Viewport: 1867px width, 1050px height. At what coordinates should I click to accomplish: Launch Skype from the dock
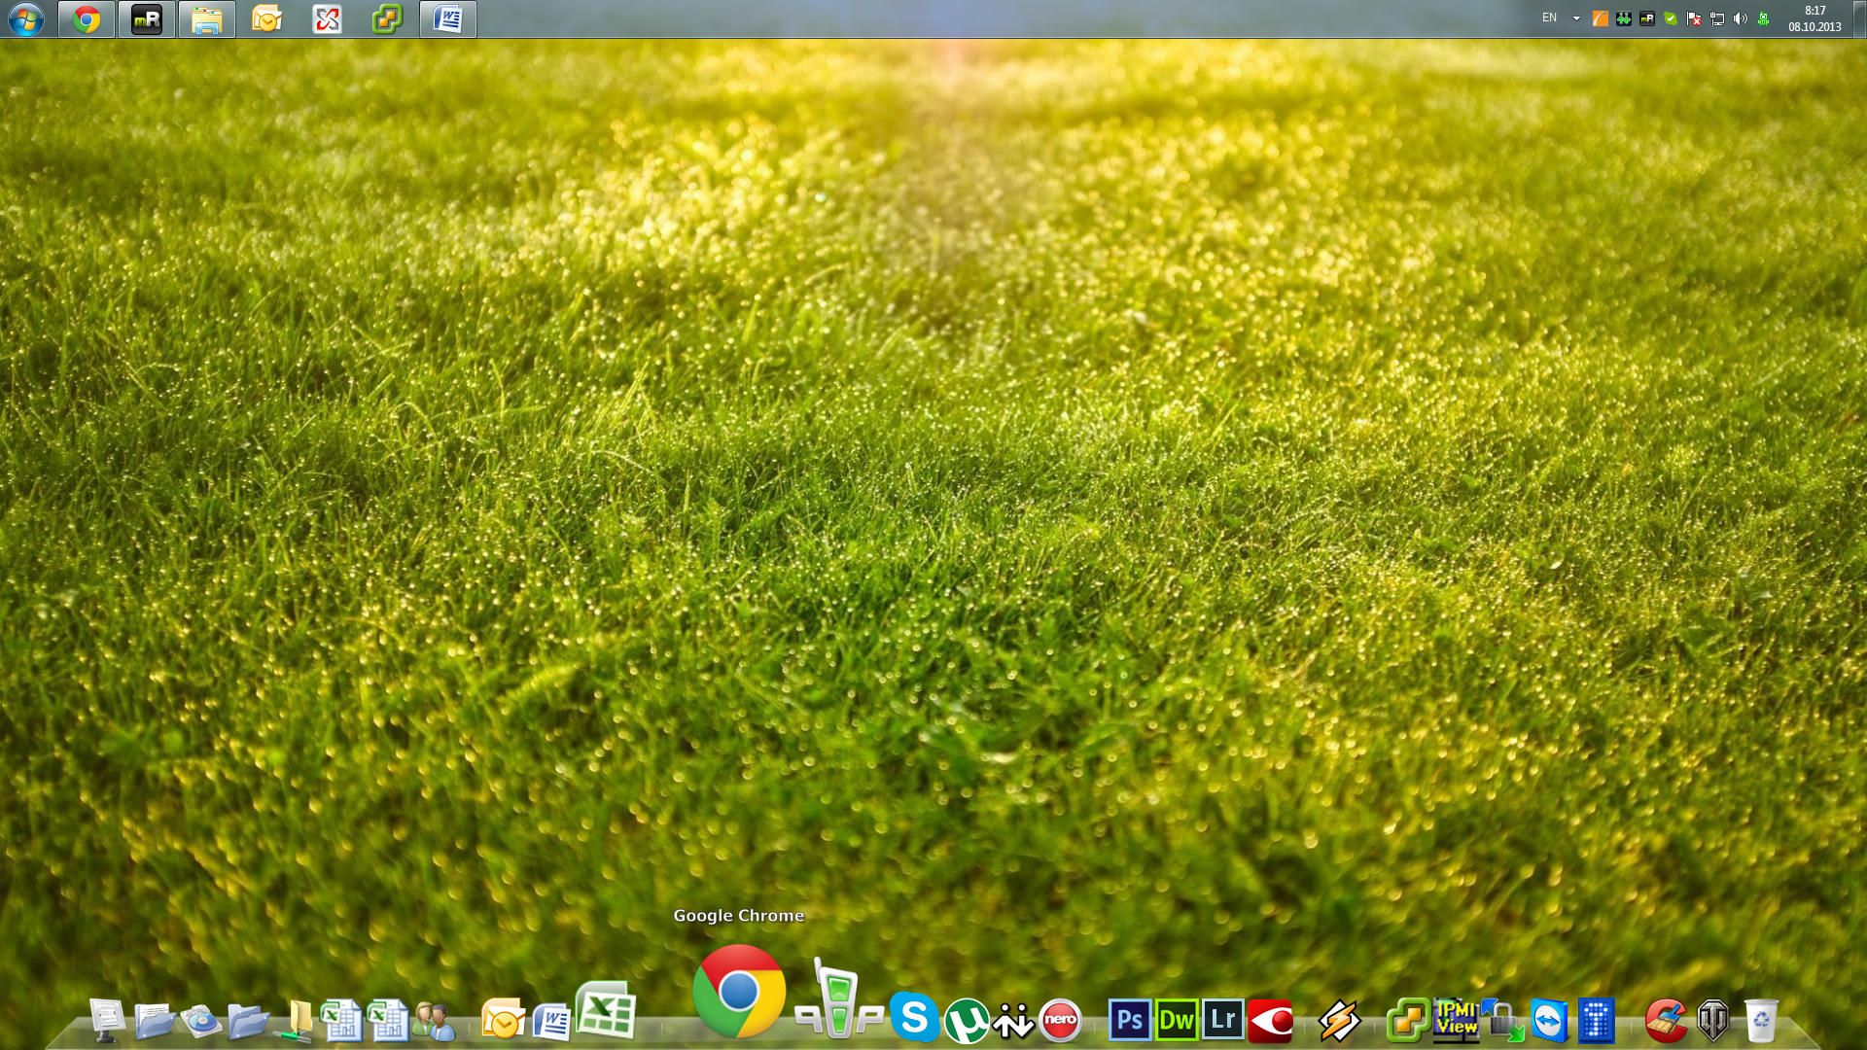(x=914, y=1017)
